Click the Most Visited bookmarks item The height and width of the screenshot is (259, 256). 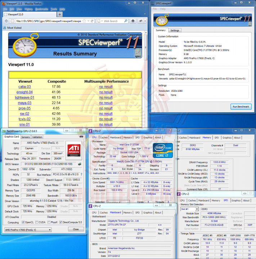tap(12, 28)
